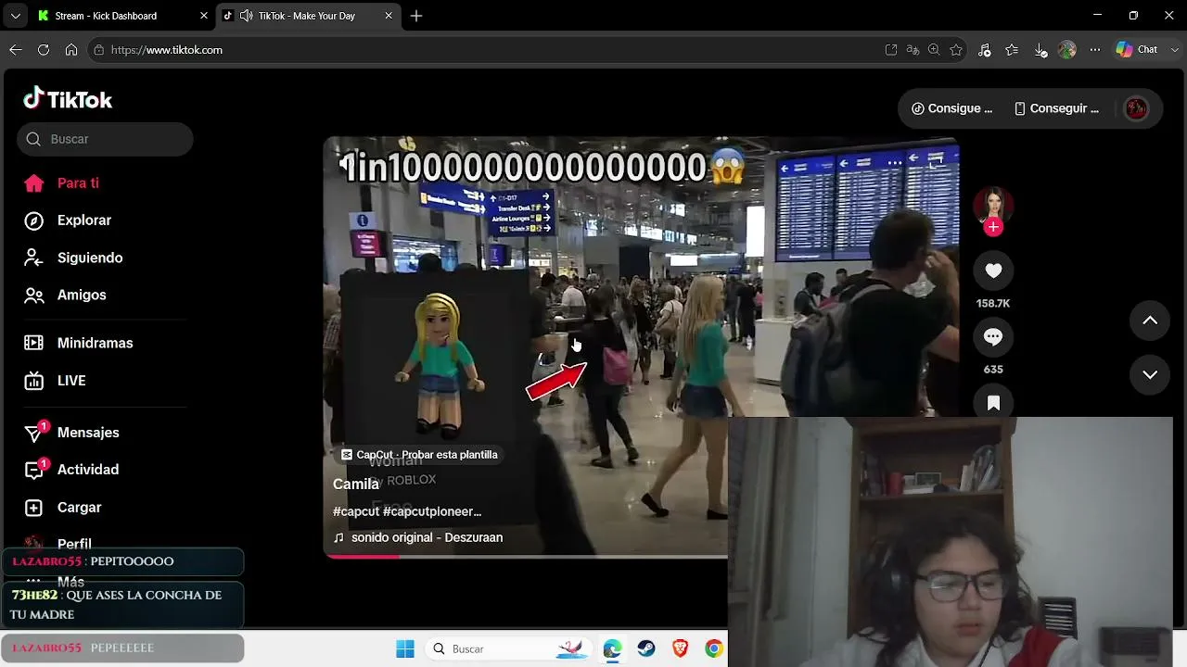Open the video creator's avatar
The height and width of the screenshot is (667, 1187).
993,206
